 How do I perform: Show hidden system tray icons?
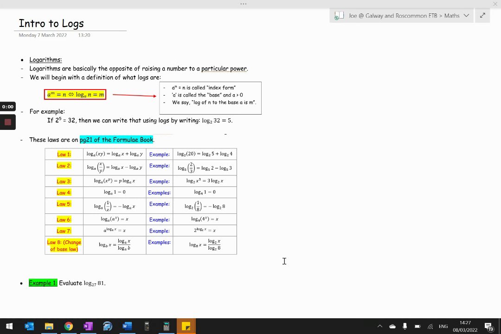point(379,326)
